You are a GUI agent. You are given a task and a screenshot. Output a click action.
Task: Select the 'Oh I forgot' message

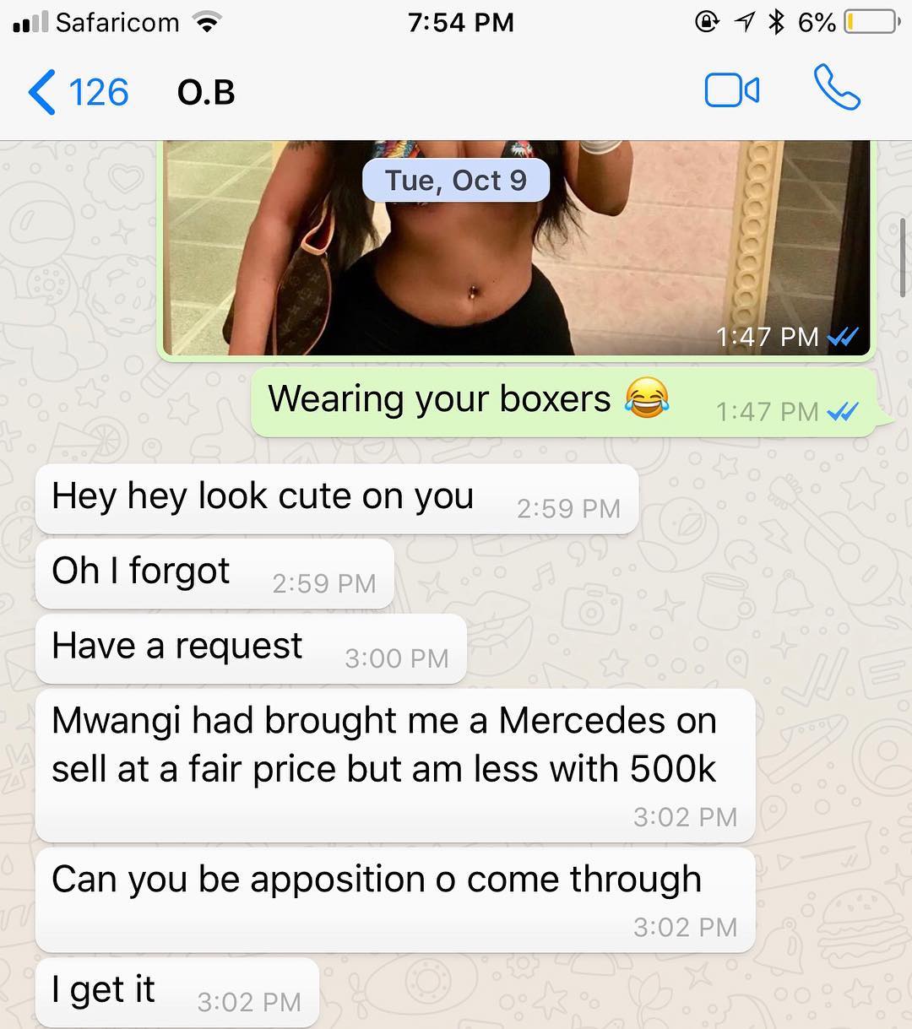(215, 574)
